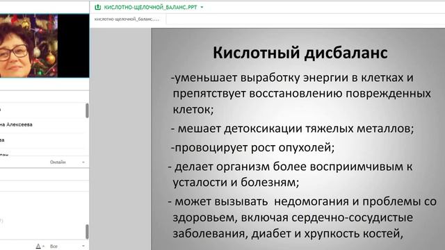This screenshot has width=445, height=250.
Task: Click the slide title Кислотный дисбаланс
Action: [x=300, y=53]
